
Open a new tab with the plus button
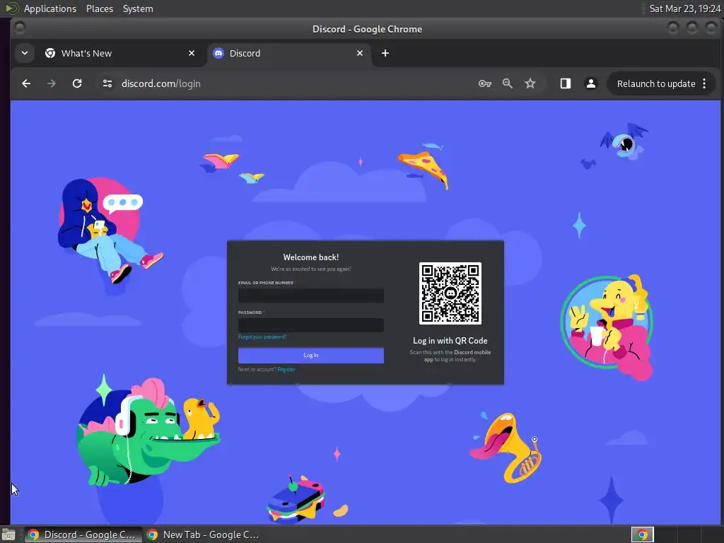(x=385, y=53)
